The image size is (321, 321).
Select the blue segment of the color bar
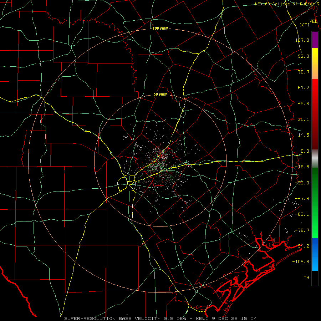click(x=315, y=254)
